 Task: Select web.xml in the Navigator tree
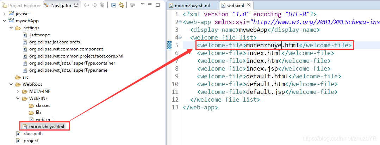(44, 120)
